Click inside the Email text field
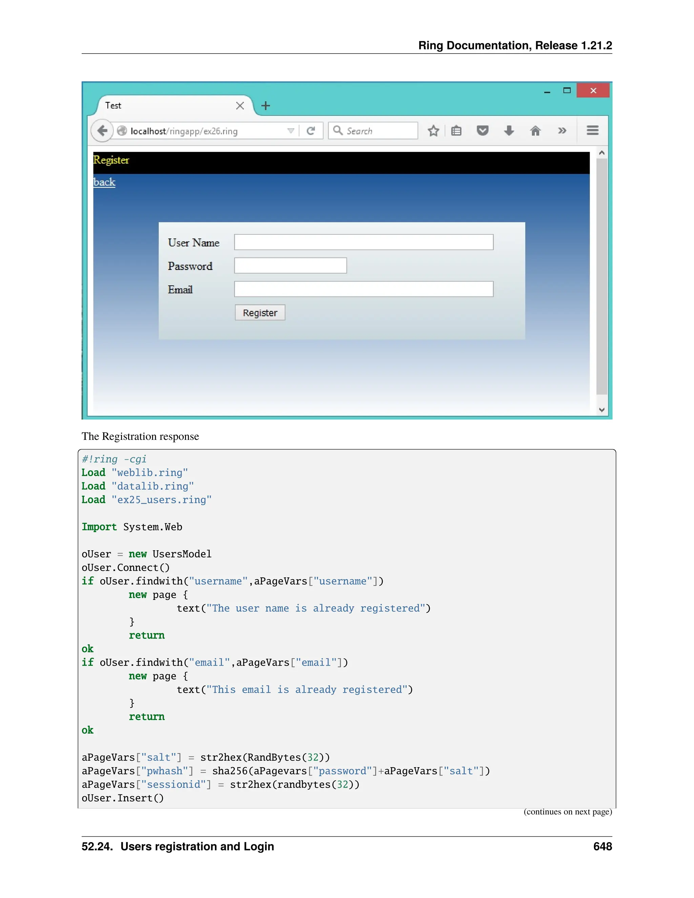Screen dimensions: 694x898 click(364, 289)
